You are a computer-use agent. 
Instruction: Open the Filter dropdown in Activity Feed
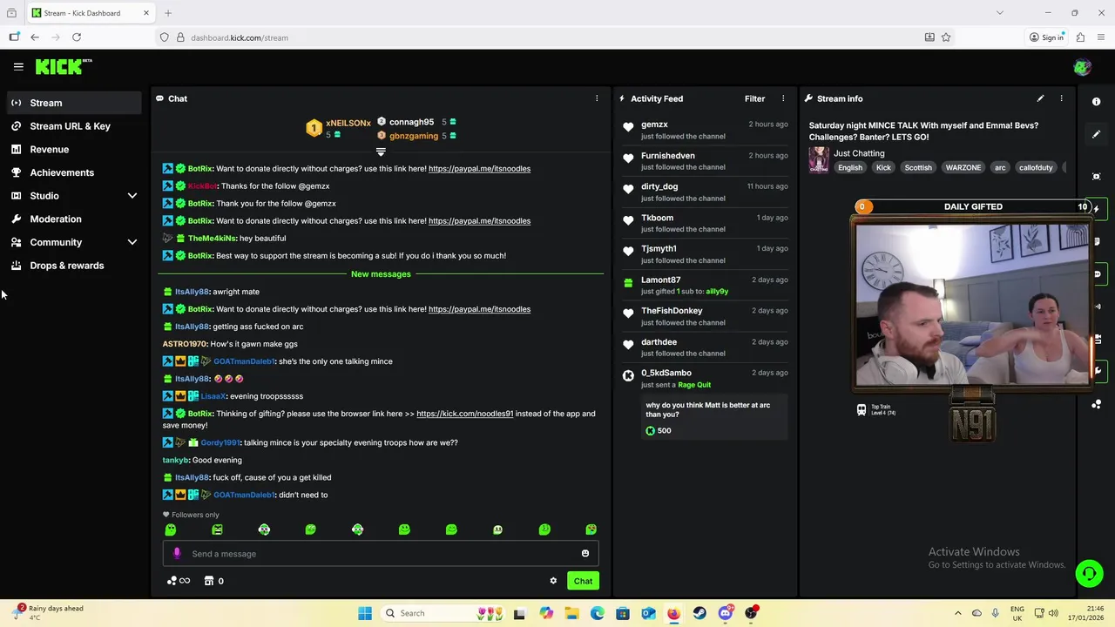pyautogui.click(x=754, y=98)
